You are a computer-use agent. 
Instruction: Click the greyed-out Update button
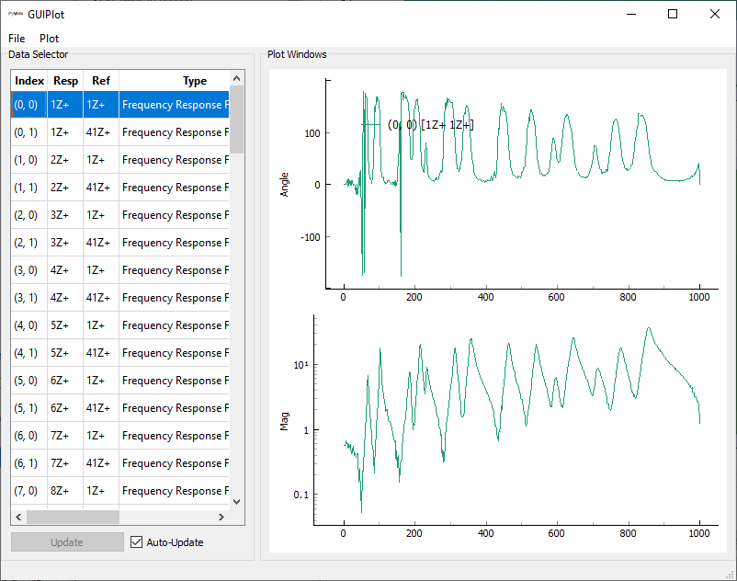point(67,542)
